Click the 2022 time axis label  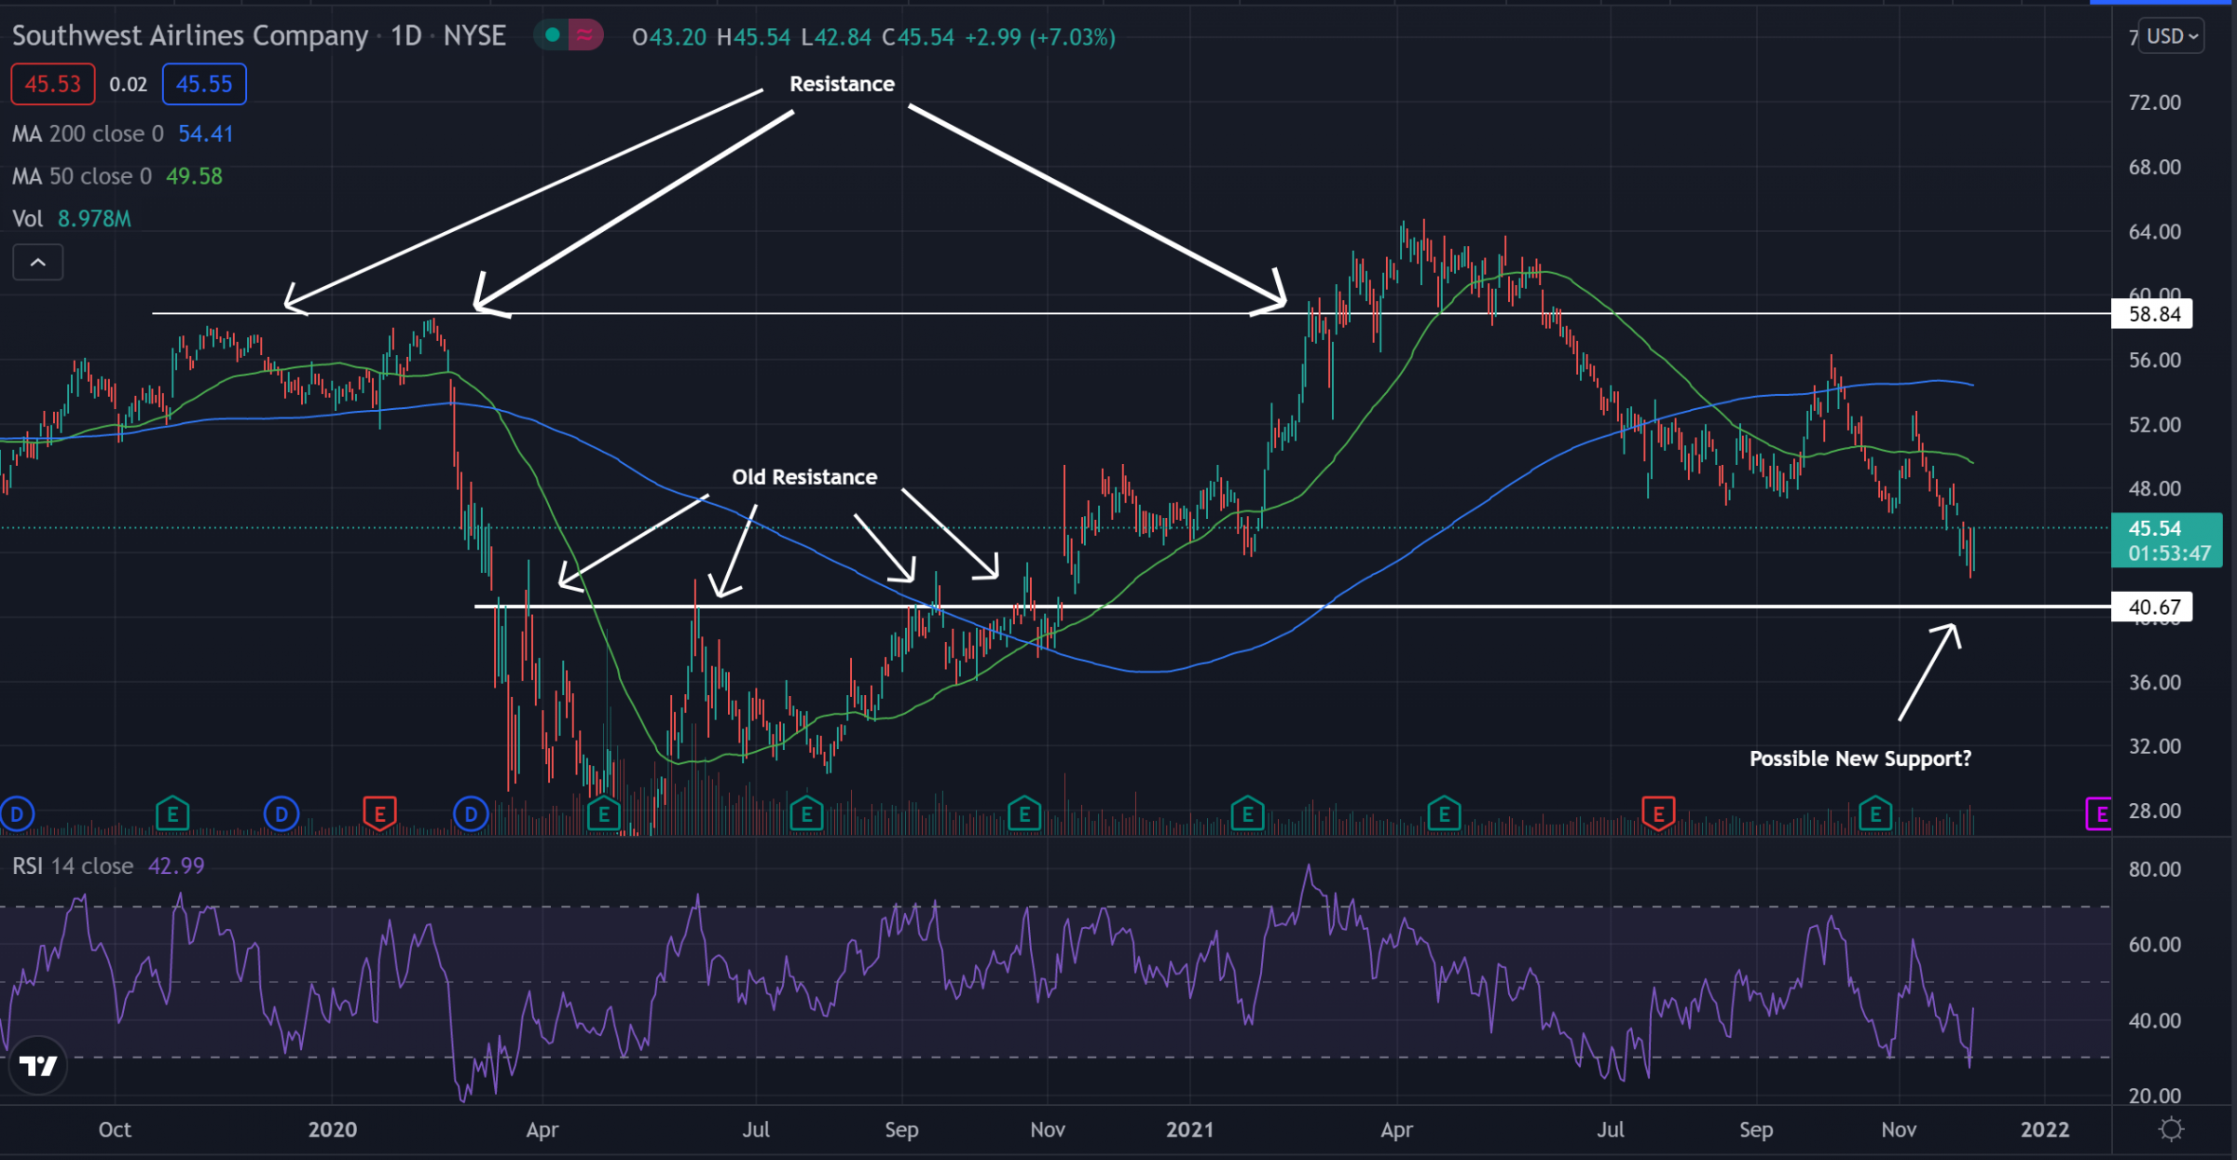(2045, 1129)
